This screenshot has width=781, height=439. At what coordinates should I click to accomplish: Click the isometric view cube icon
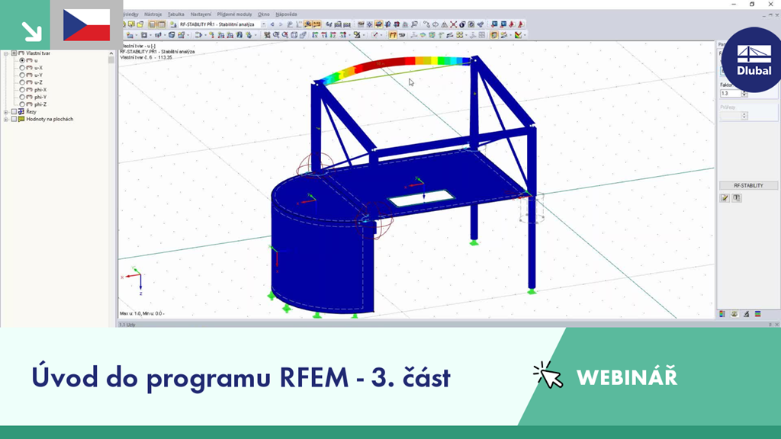pos(294,35)
